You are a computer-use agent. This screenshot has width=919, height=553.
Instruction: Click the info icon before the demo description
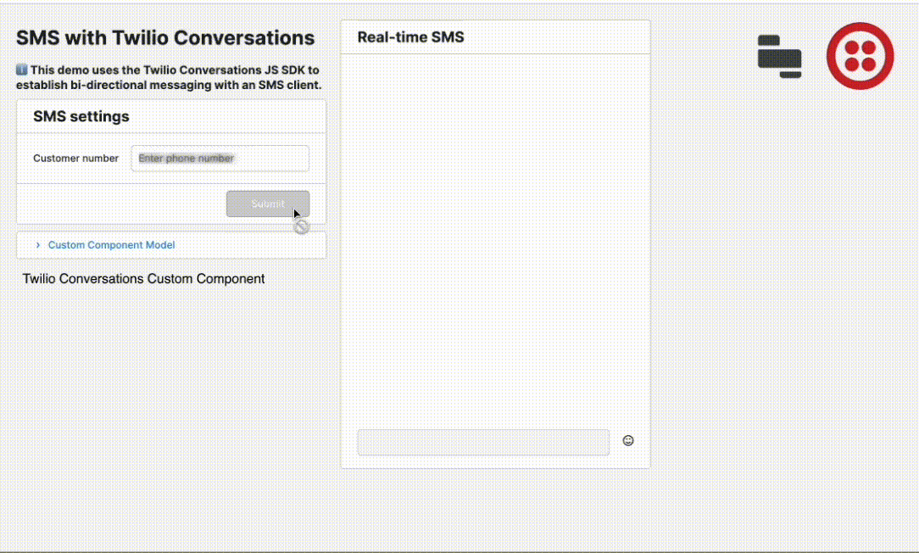point(20,70)
